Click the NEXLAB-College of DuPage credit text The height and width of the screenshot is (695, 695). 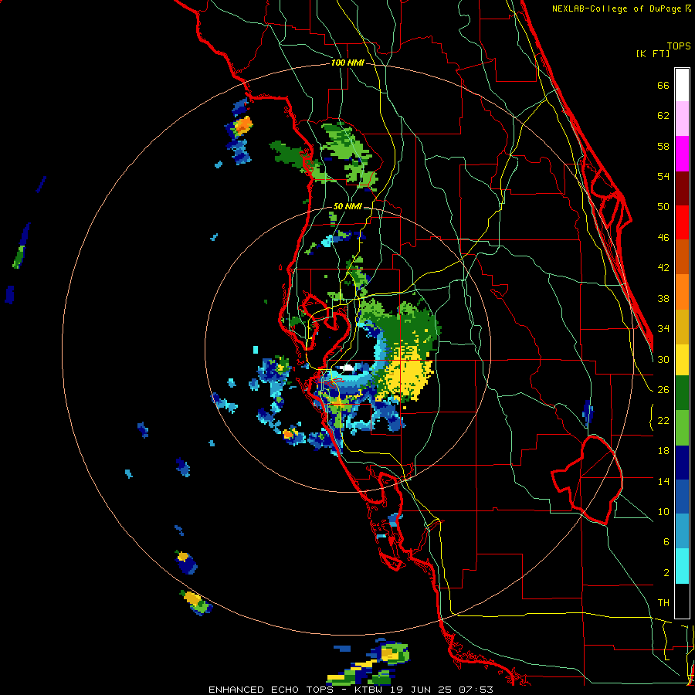[x=621, y=8]
